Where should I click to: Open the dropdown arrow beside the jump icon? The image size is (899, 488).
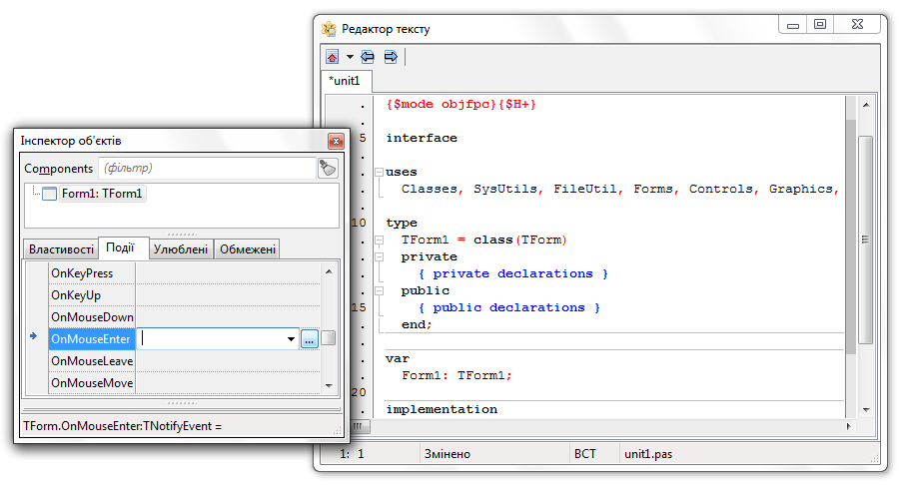click(x=350, y=57)
